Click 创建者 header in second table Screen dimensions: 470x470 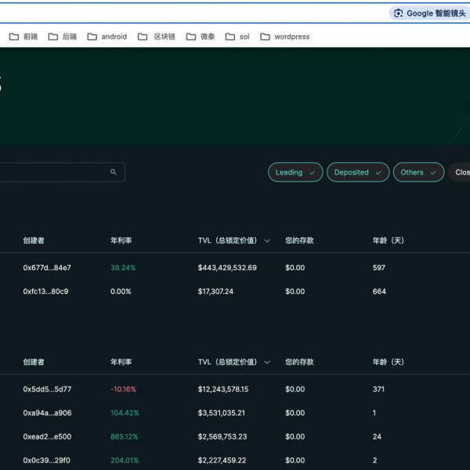click(34, 362)
